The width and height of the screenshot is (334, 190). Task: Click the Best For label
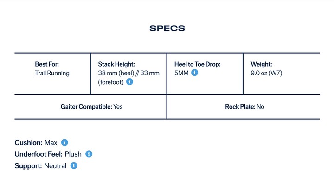pyautogui.click(x=47, y=65)
